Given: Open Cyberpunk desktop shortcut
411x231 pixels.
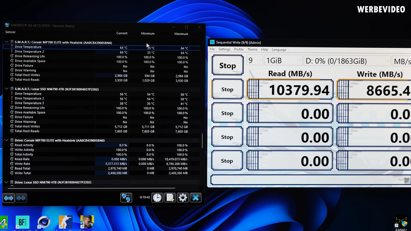Looking at the screenshot, I should pos(87,222).
